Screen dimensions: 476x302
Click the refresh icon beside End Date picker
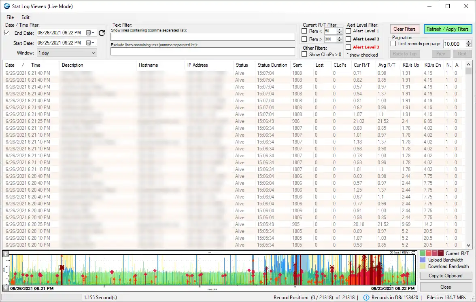[x=102, y=33]
